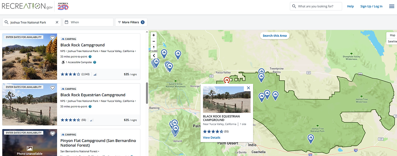The image size is (397, 156).
Task: Zoom in on the map
Action: (154, 35)
